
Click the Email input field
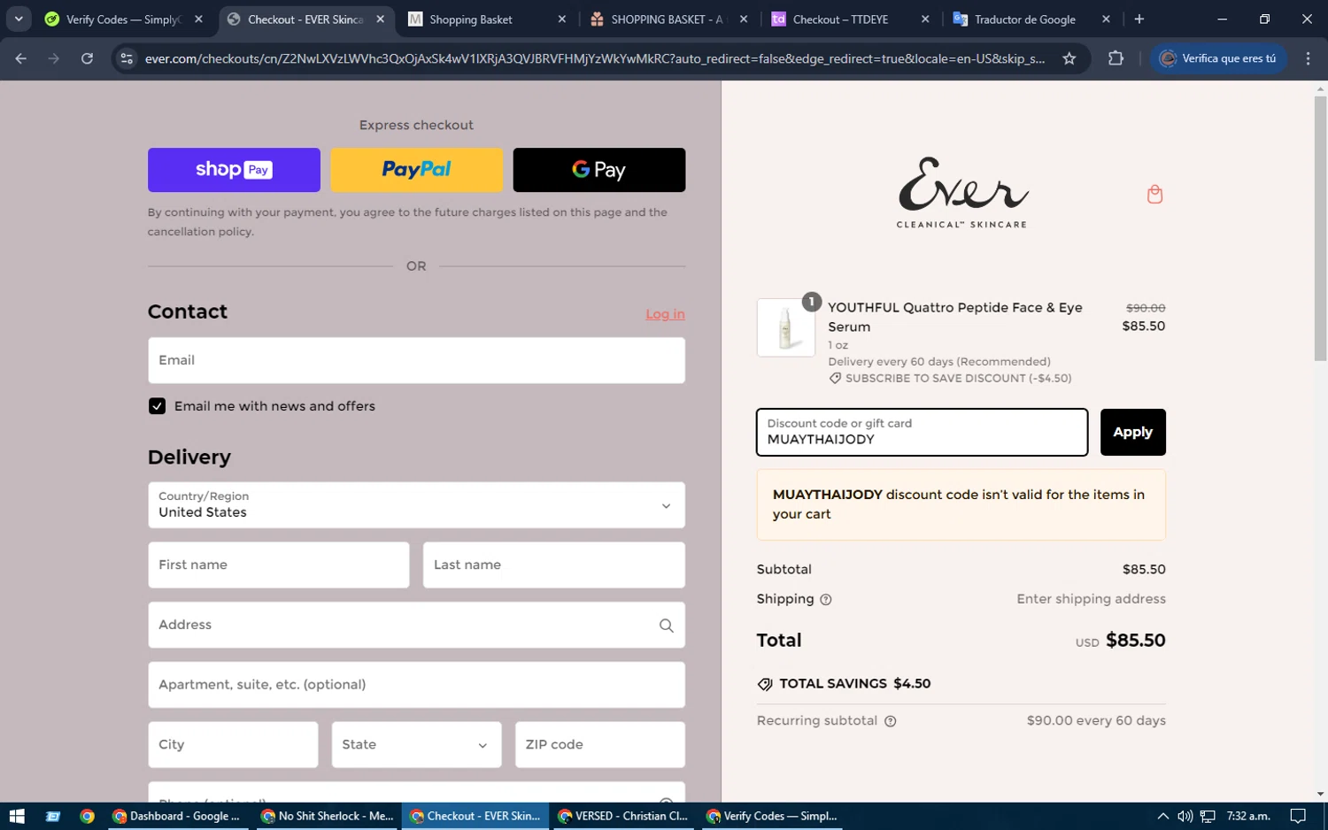point(416,360)
